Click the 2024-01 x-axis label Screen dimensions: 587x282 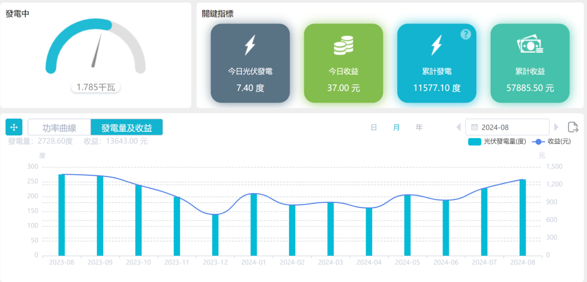254,263
